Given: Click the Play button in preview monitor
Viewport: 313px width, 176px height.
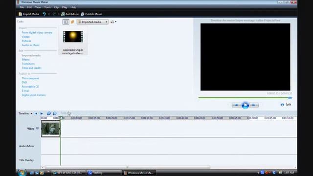Looking at the screenshot, I should tap(245, 105).
